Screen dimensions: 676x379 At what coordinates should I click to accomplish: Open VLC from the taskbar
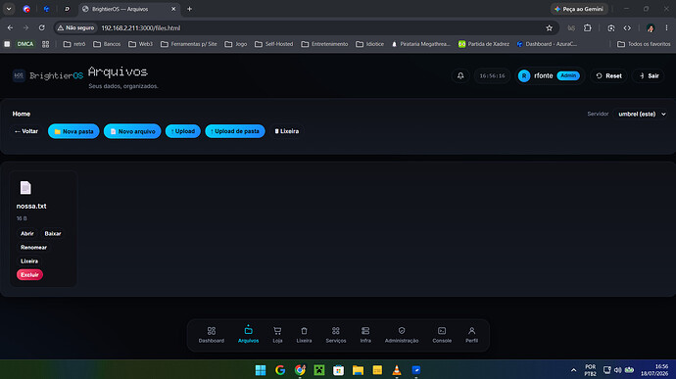[397, 370]
